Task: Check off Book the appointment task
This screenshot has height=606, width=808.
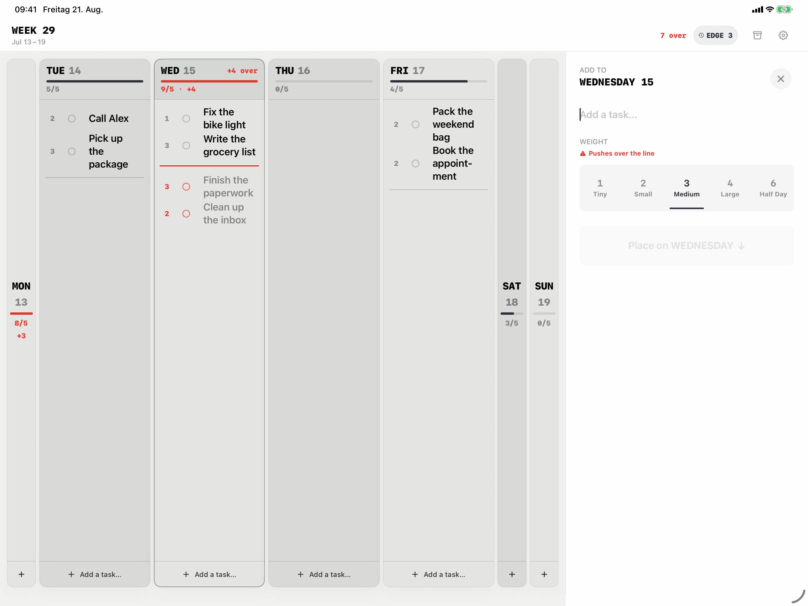Action: 415,164
